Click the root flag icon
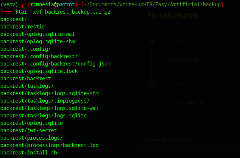Viewport: 240px width, 158px height. (152, 84)
